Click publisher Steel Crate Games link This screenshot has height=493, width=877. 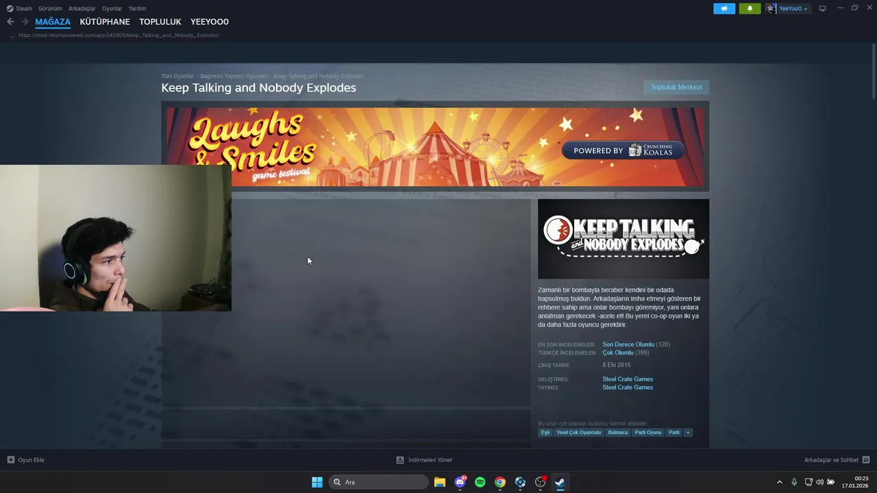coord(628,388)
